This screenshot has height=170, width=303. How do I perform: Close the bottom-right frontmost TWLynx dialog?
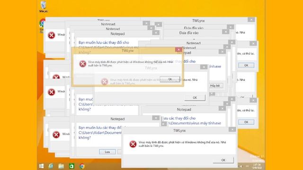point(232,129)
